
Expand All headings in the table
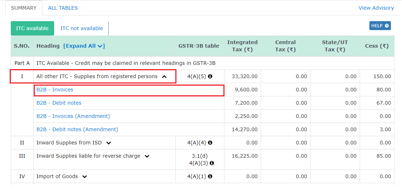point(84,46)
